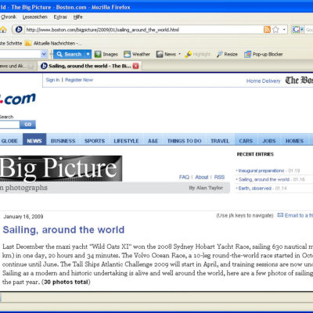Open the RSS link beside About
Viewport: 313px width, 313px height.
point(219,177)
